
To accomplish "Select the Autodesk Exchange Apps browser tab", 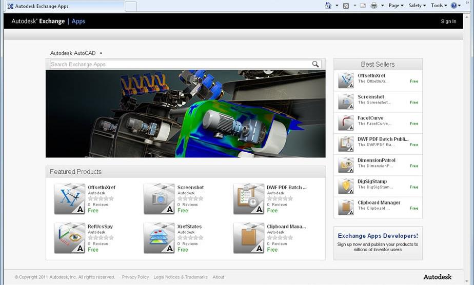I will [64, 6].
